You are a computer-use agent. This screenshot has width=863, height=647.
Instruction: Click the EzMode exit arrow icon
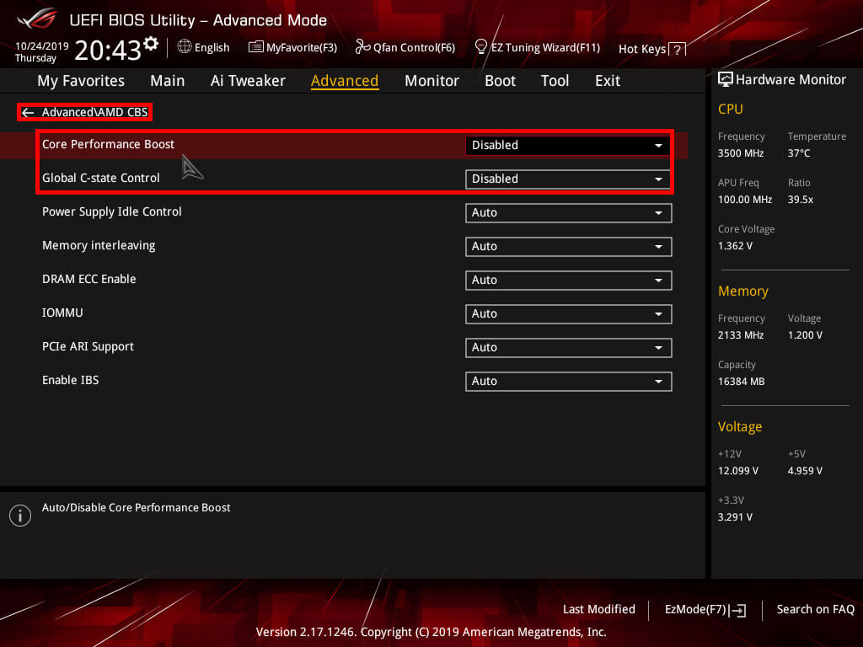tap(737, 610)
